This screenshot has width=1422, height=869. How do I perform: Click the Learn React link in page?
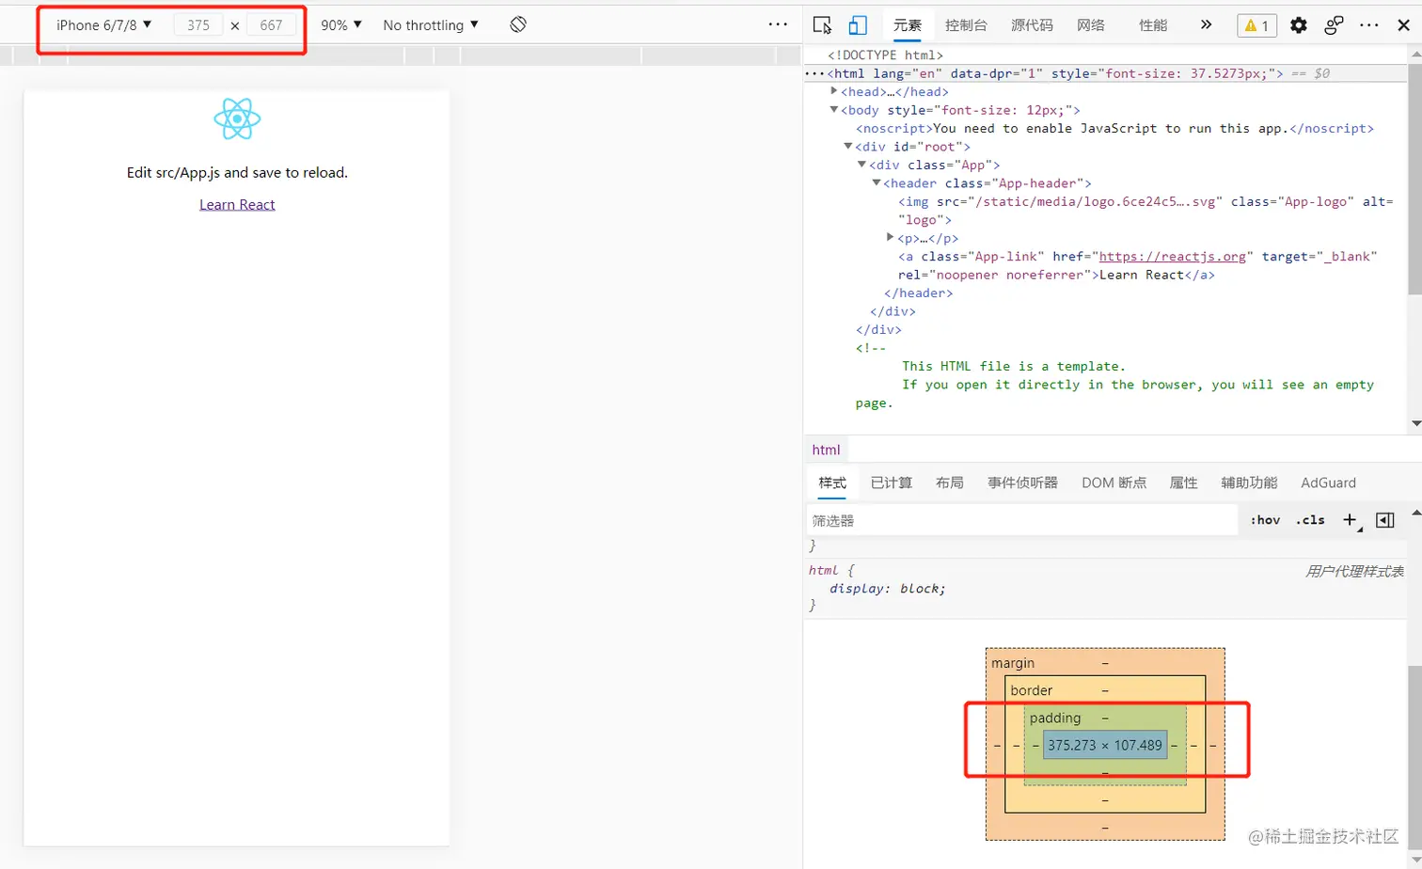[x=237, y=204]
